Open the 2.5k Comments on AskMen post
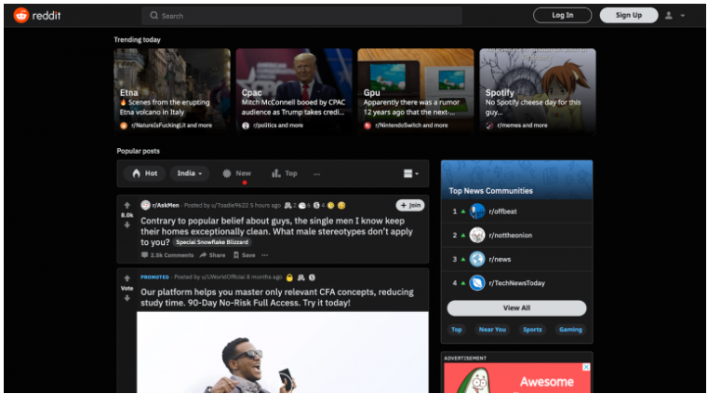Image resolution: width=708 pixels, height=394 pixels. tap(167, 254)
